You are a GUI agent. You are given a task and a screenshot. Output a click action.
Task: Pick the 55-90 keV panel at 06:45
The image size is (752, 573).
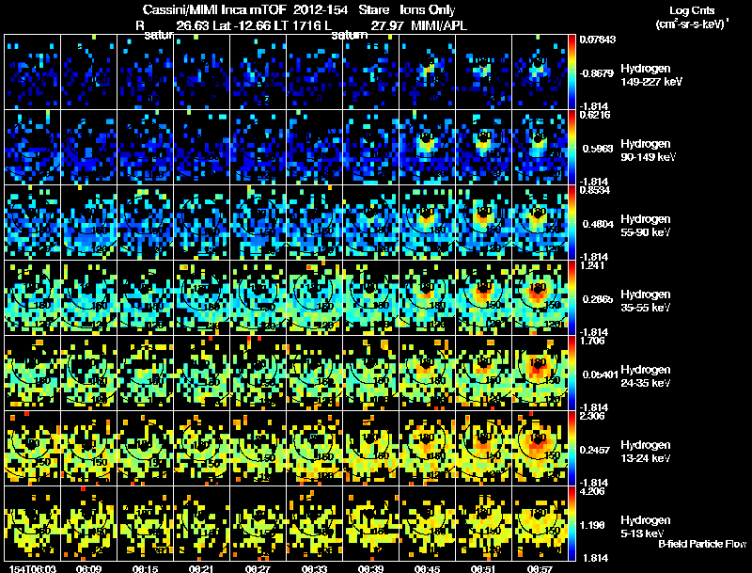point(428,223)
